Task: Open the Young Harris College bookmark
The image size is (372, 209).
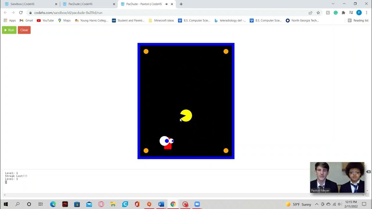Action: click(91, 20)
